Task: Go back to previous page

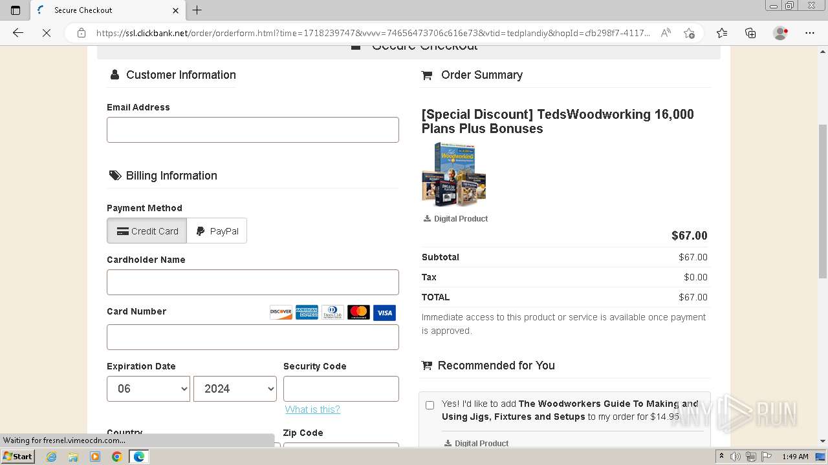Action: (x=18, y=33)
